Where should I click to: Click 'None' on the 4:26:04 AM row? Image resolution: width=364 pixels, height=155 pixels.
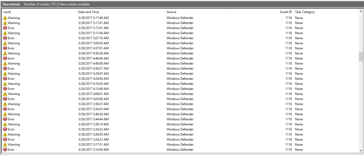pyautogui.click(x=299, y=79)
